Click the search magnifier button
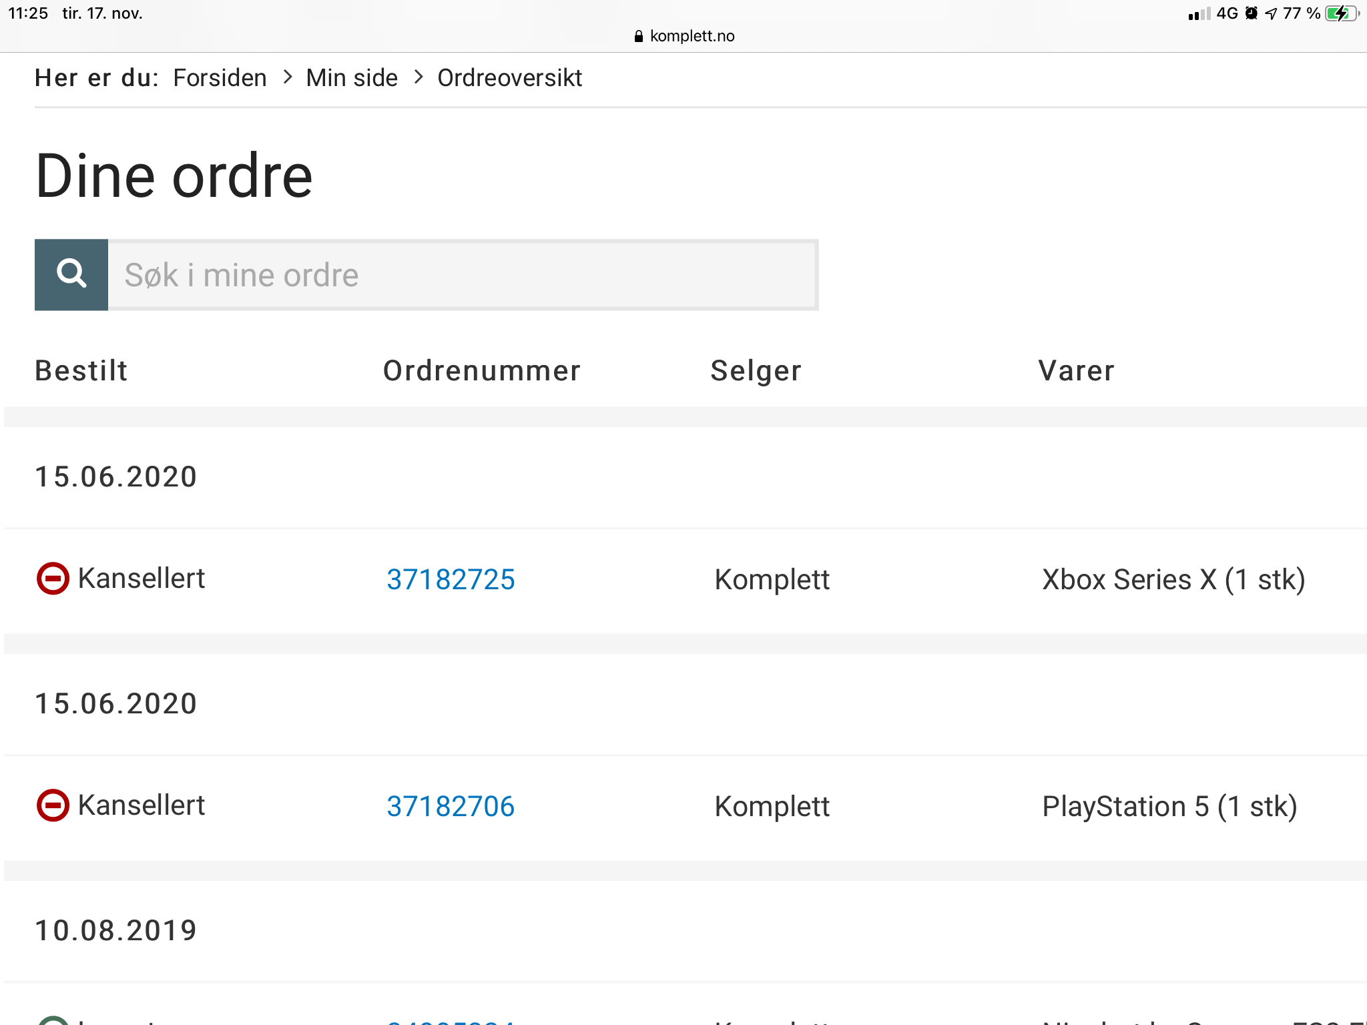Viewport: 1367px width, 1025px height. click(71, 275)
